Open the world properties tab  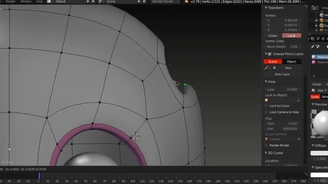click(x=323, y=39)
